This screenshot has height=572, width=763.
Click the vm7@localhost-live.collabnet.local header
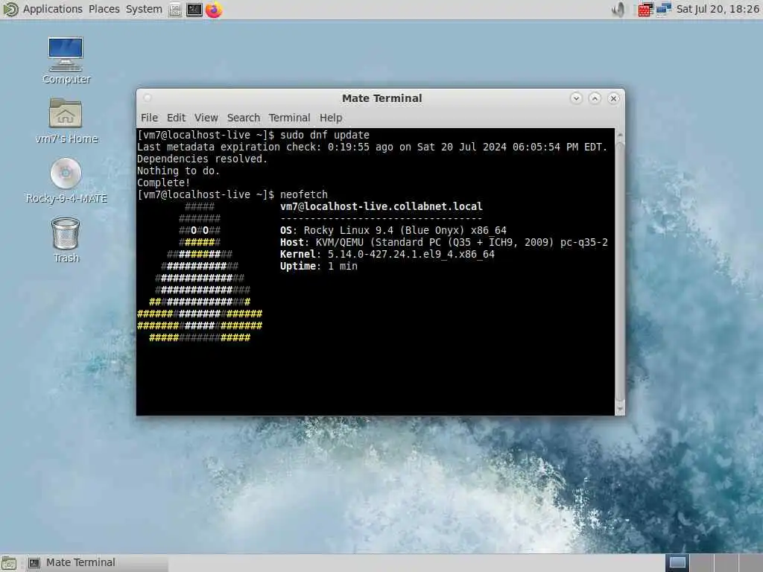point(381,206)
